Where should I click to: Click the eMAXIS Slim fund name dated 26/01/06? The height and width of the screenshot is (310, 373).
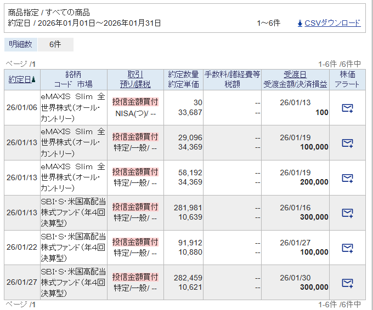[x=74, y=107]
